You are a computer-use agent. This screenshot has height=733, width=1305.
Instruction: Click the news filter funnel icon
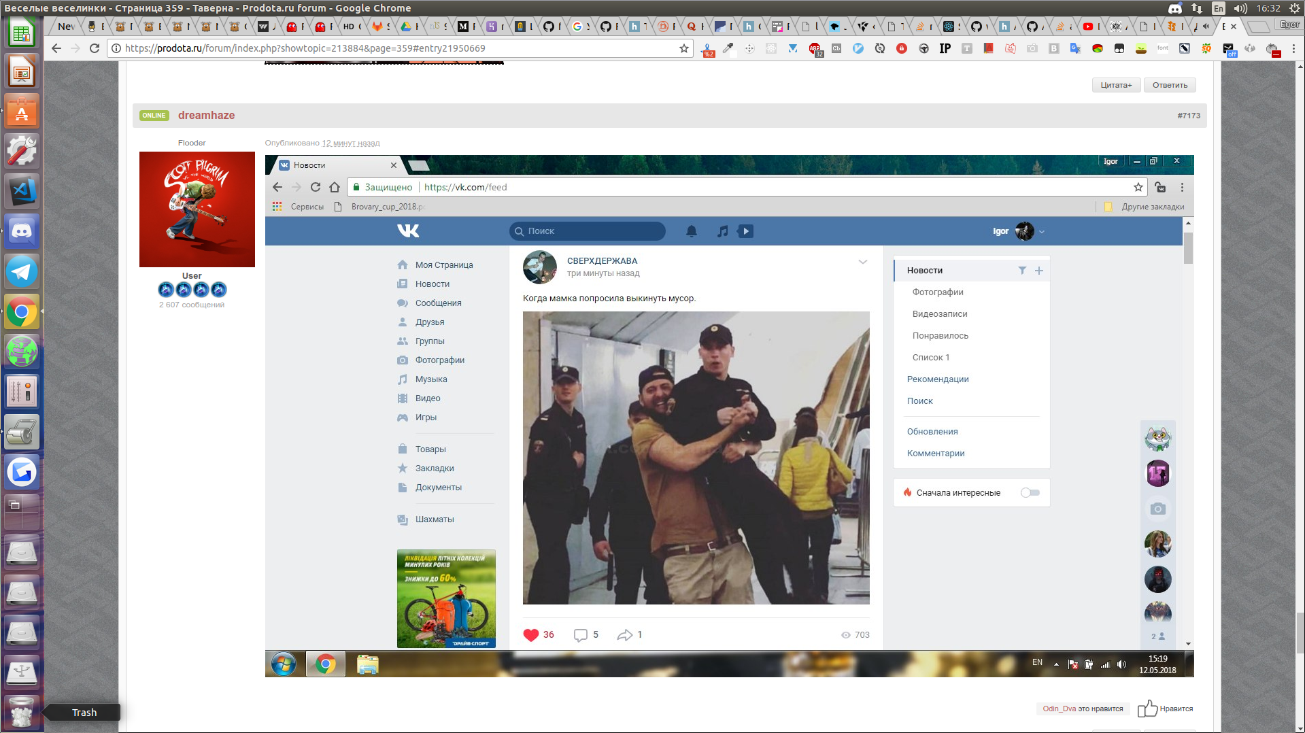tap(1022, 271)
